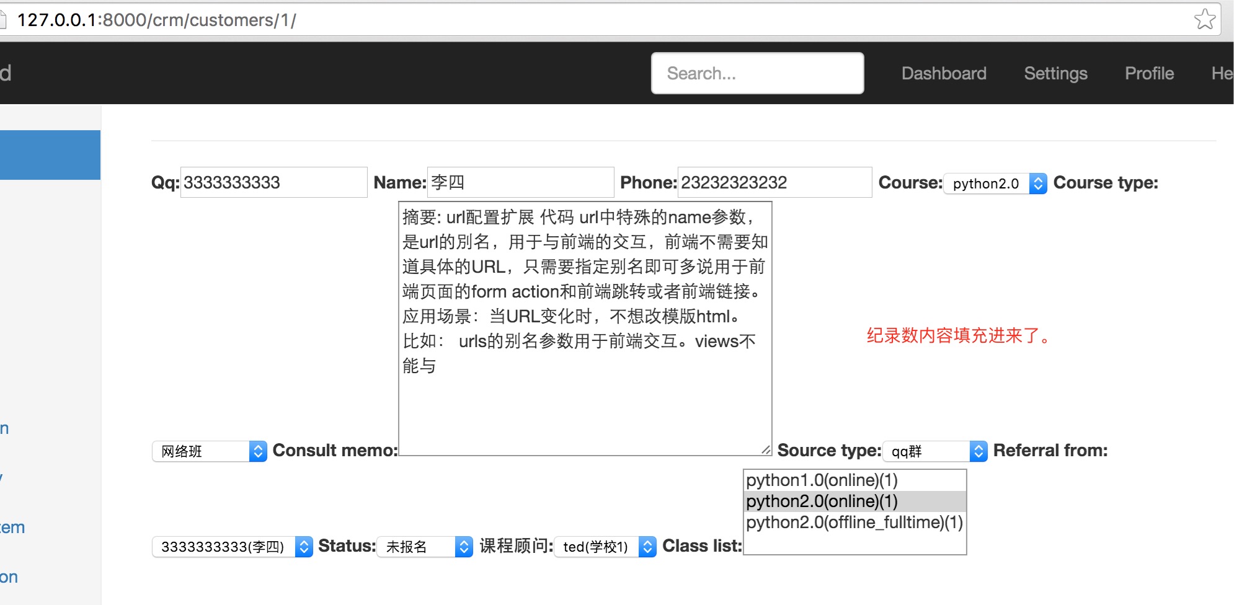Open the Dashboard nav link
The image size is (1234, 605).
[944, 73]
